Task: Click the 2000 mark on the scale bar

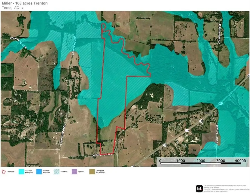Action: (200, 161)
